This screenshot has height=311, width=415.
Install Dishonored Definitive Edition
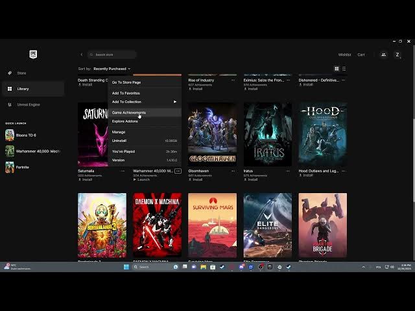306,85
